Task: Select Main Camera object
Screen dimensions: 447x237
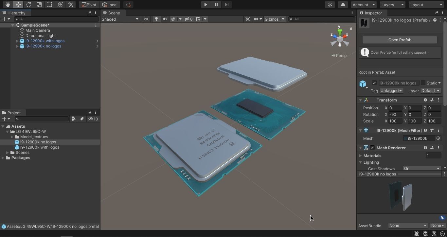Action: coord(38,30)
